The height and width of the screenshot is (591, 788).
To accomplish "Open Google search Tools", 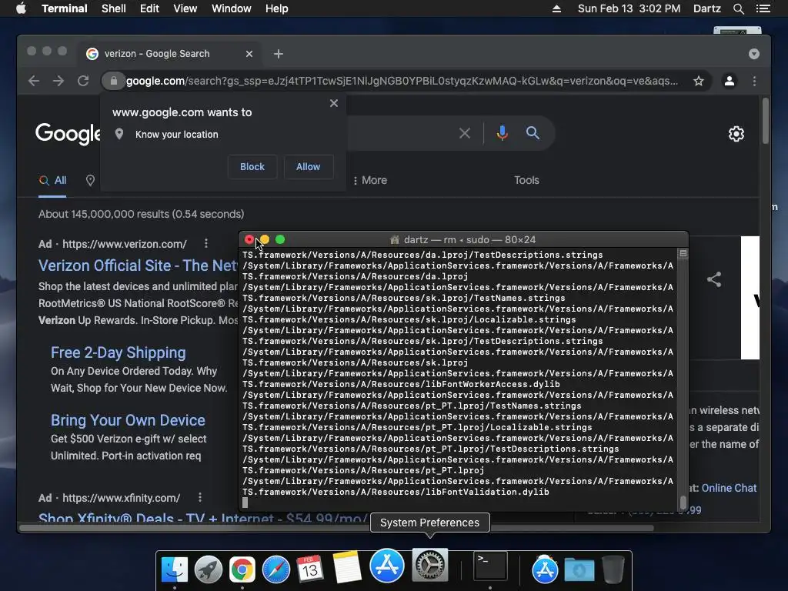I will (526, 180).
